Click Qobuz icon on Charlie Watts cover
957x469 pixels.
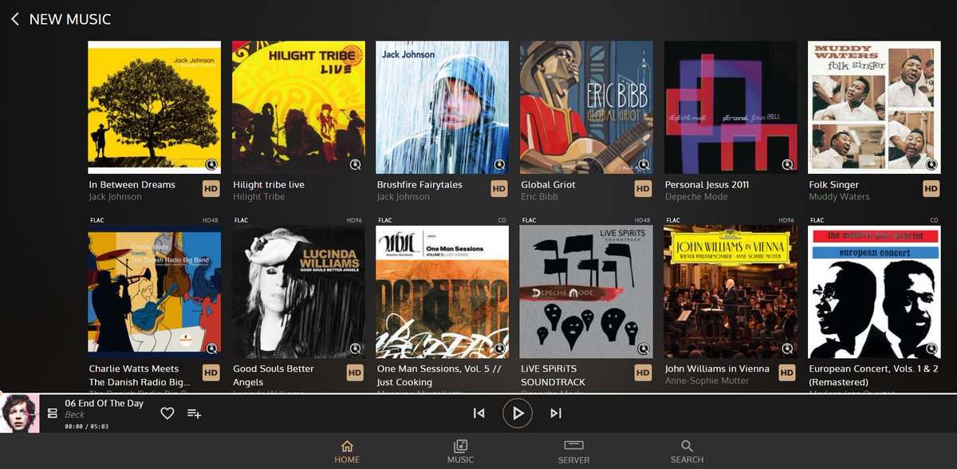click(211, 349)
